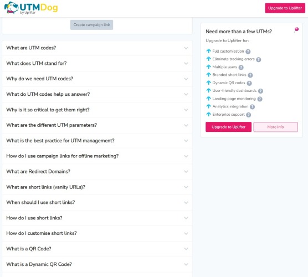308x277 pixels.
Task: Click 'Need more than a few UTMs?' heading
Action: coord(239,32)
